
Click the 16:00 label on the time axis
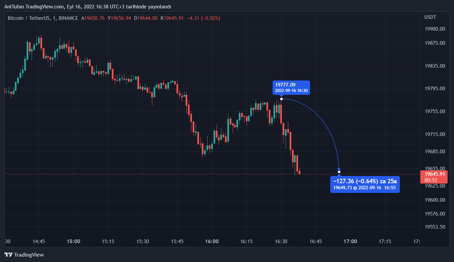[x=212, y=241]
